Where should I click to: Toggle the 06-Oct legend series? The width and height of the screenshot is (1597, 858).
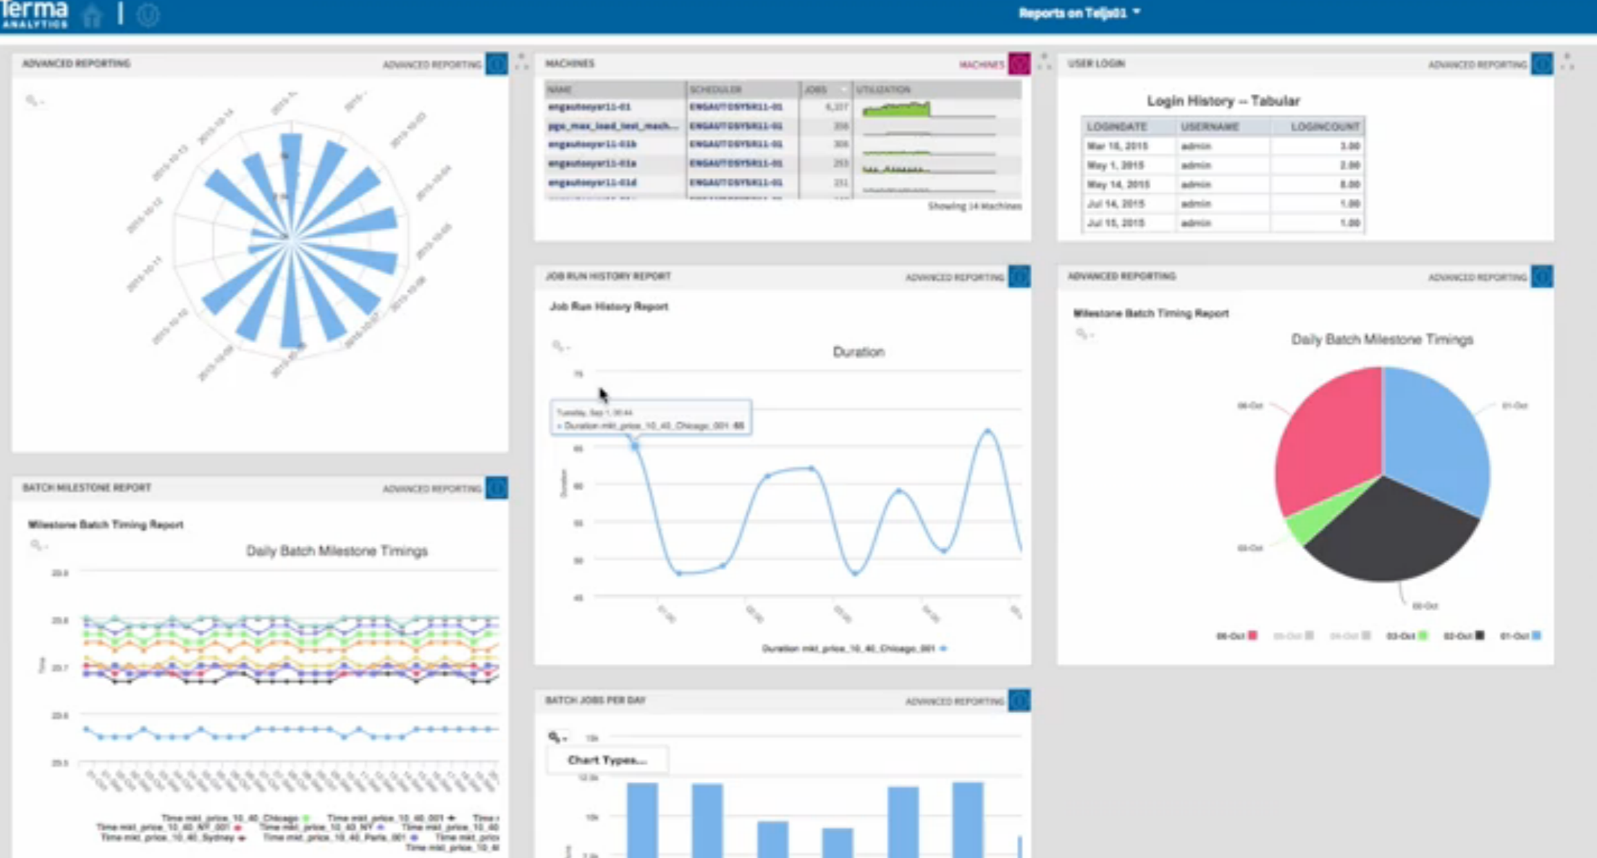tap(1236, 636)
